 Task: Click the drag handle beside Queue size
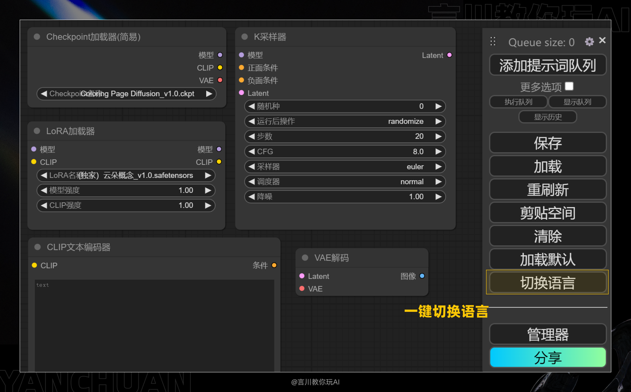(x=492, y=42)
